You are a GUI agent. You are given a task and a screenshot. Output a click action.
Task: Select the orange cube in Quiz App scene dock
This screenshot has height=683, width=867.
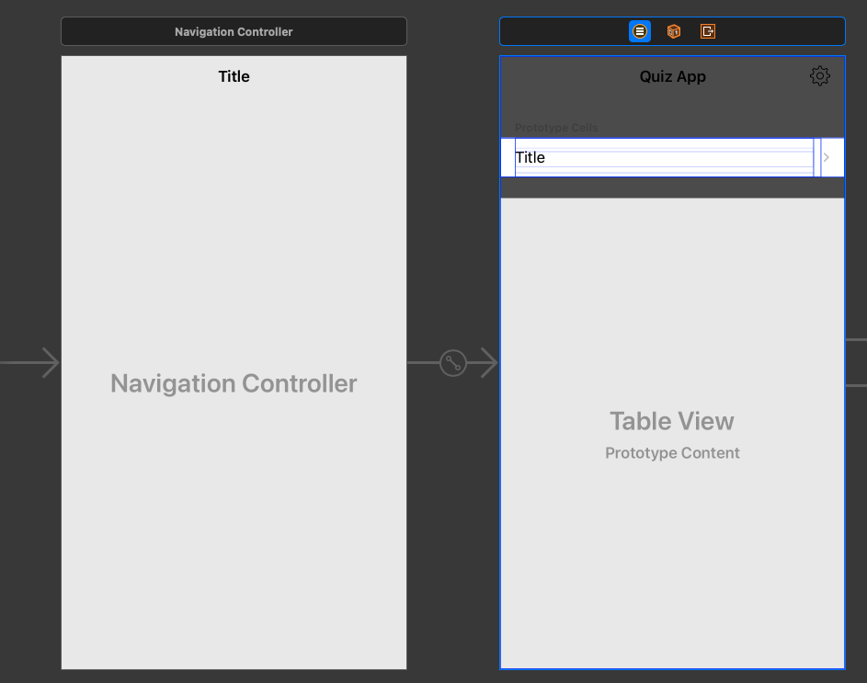[x=674, y=30]
